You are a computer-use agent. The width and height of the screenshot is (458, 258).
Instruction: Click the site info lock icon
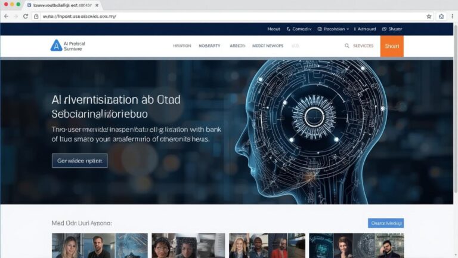pyautogui.click(x=36, y=16)
